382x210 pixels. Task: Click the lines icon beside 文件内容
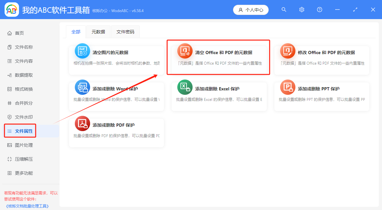pos(10,61)
